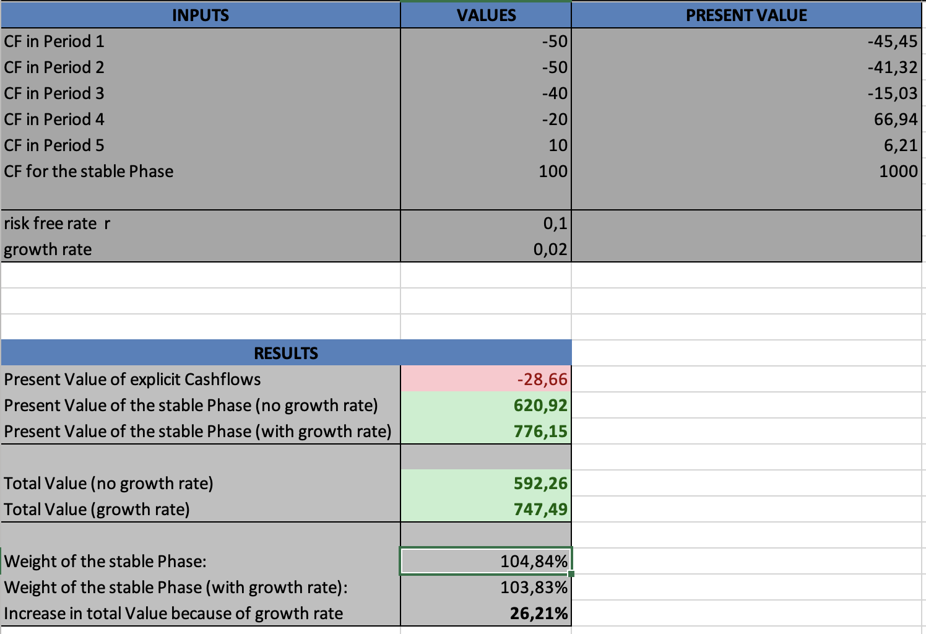The height and width of the screenshot is (634, 926).
Task: Select the INPUTS header cell
Action: click(201, 15)
